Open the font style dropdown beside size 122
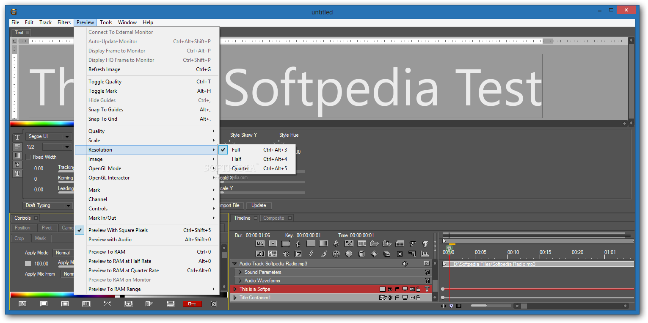Screen dimensions: 648x323 57,147
